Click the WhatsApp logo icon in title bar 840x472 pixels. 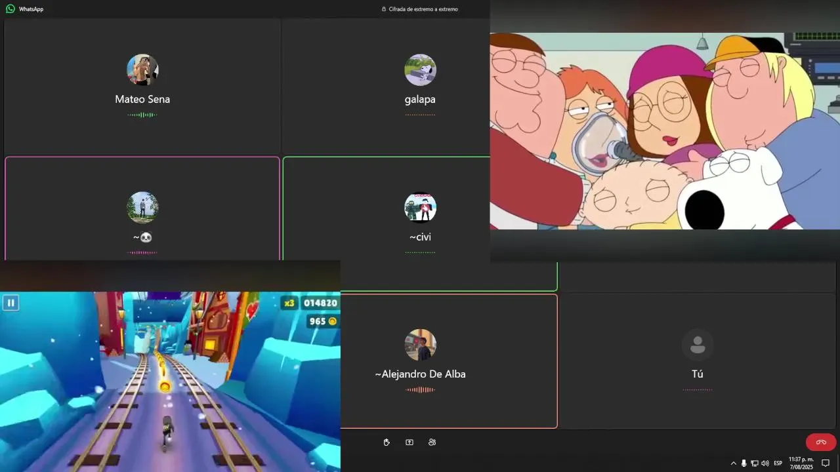[10, 9]
